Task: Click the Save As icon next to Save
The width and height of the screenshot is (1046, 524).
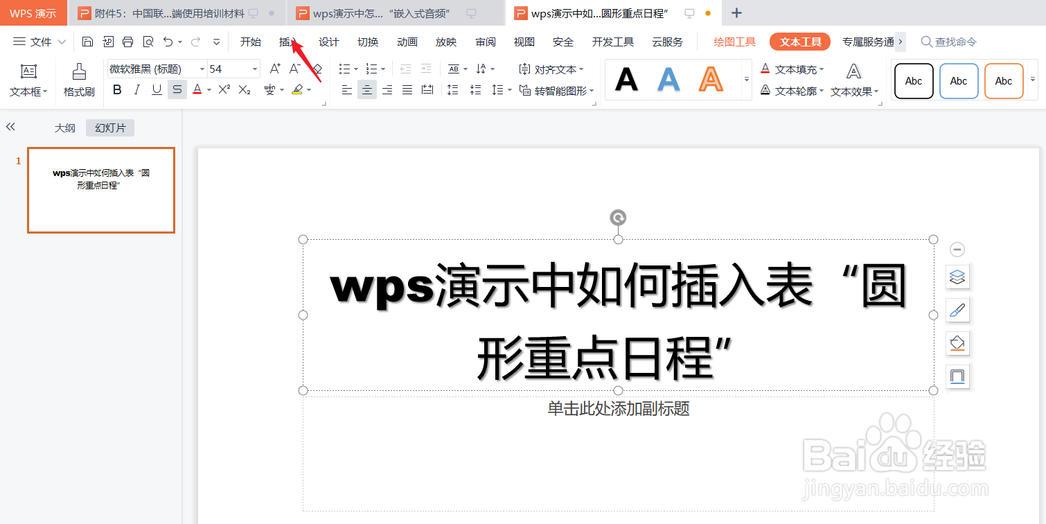Action: click(x=108, y=42)
